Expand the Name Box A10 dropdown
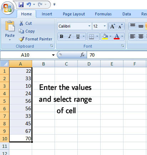The height and width of the screenshot is (155, 147). 53,55
